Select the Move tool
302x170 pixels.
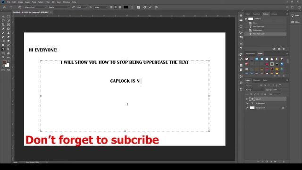coord(3,17)
